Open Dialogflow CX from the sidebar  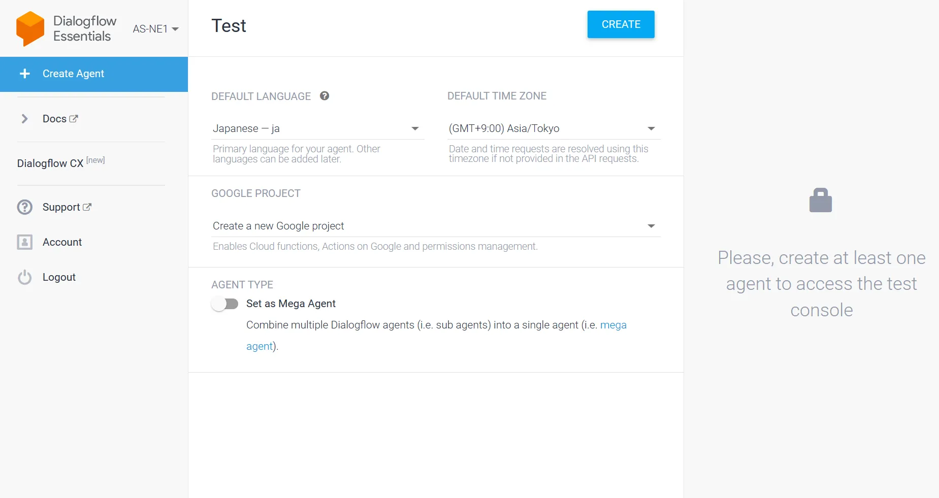[50, 163]
